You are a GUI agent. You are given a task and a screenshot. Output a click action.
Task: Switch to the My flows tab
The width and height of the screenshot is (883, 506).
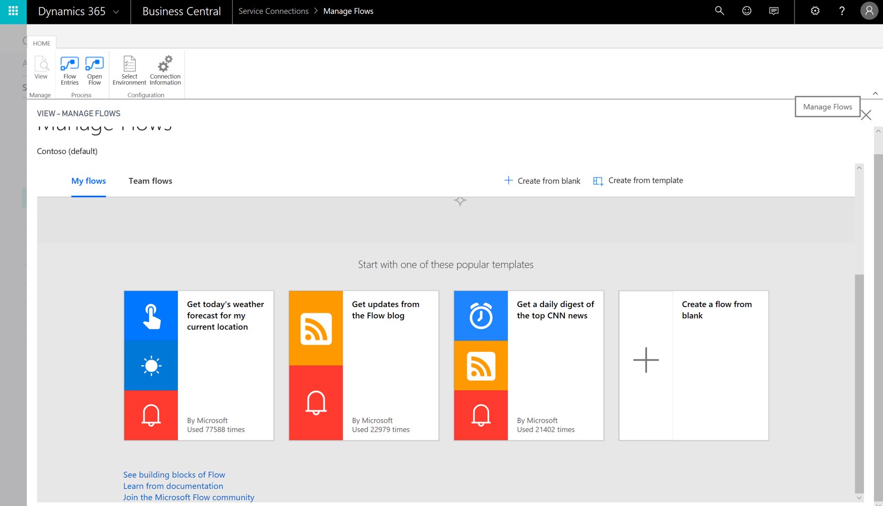click(x=88, y=181)
